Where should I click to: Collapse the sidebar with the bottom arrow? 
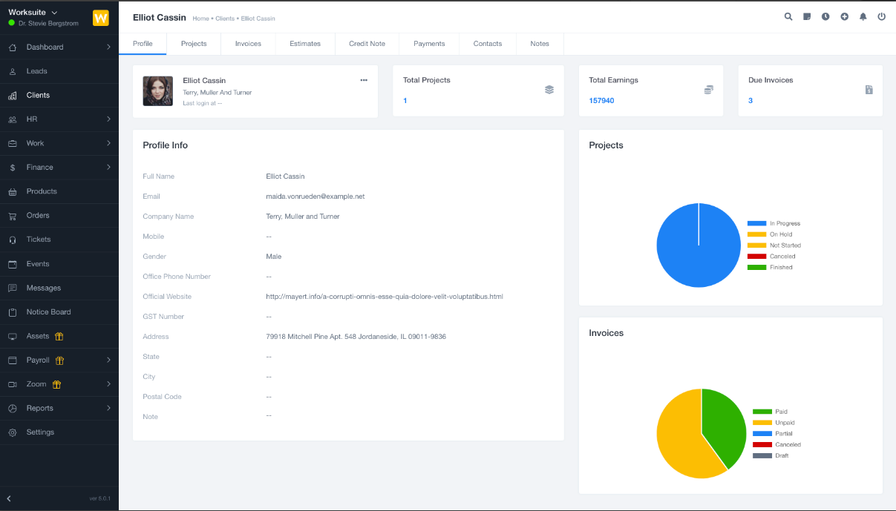click(x=9, y=498)
